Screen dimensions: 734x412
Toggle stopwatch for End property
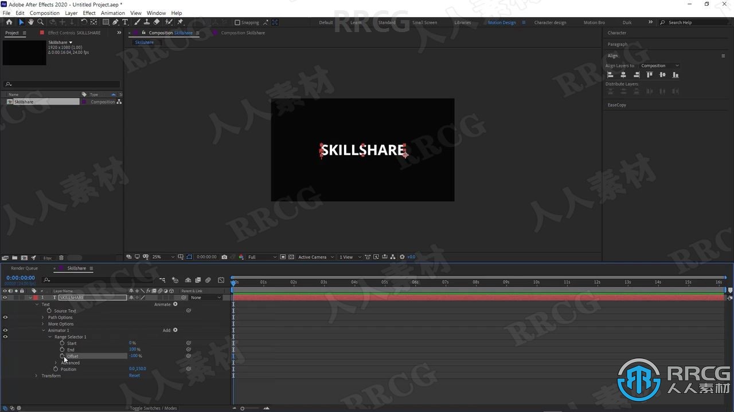point(63,350)
